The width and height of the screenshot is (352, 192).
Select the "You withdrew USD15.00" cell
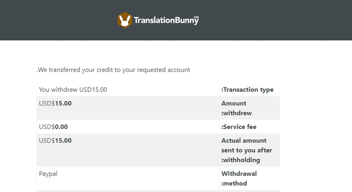[x=73, y=89]
